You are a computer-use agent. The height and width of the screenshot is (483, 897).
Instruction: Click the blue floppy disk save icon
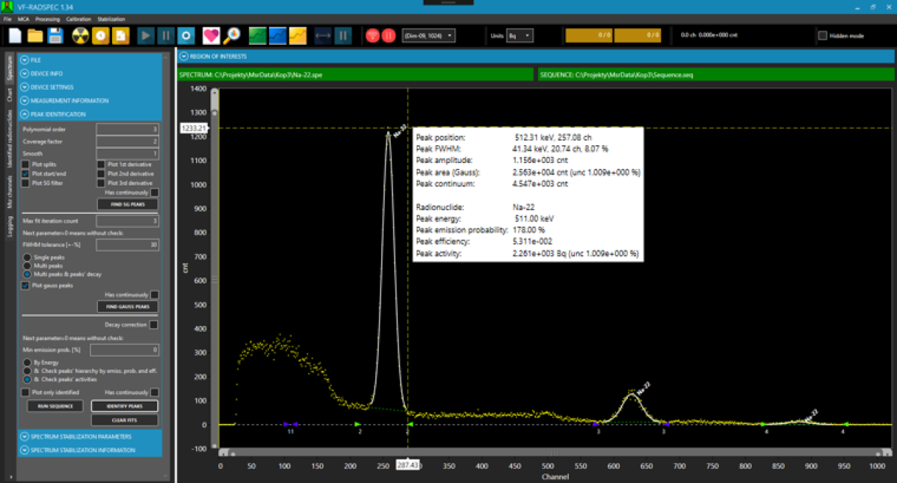(55, 35)
